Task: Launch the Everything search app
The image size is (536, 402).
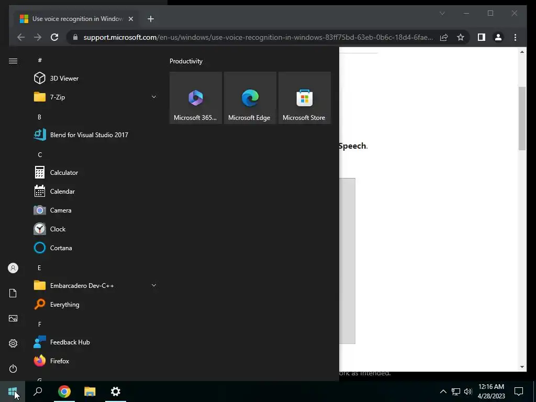Action: pos(96,304)
